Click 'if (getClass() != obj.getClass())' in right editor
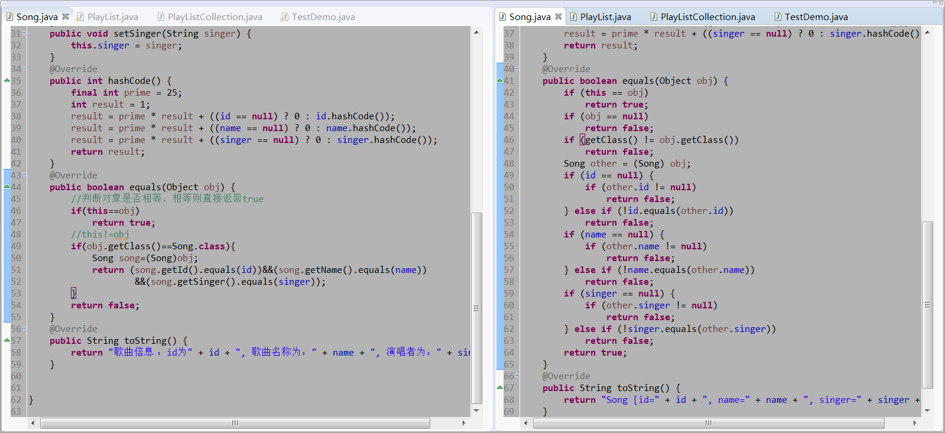Screen dimensions: 945x433 coord(651,140)
